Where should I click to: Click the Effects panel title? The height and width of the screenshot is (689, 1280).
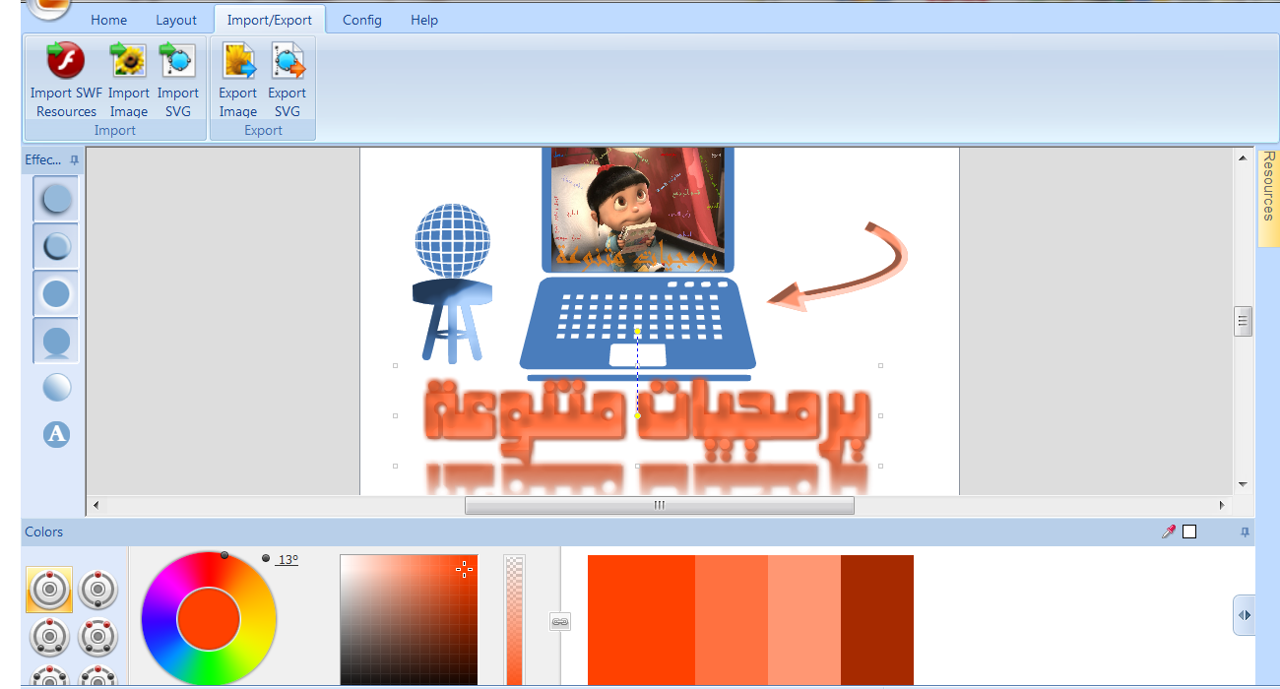[x=43, y=159]
